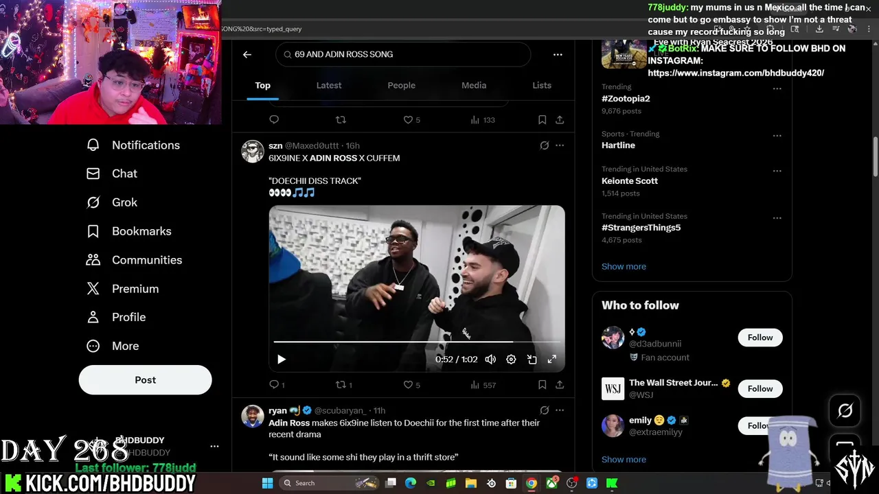Reply to the top tweet with 133 views

click(x=274, y=119)
